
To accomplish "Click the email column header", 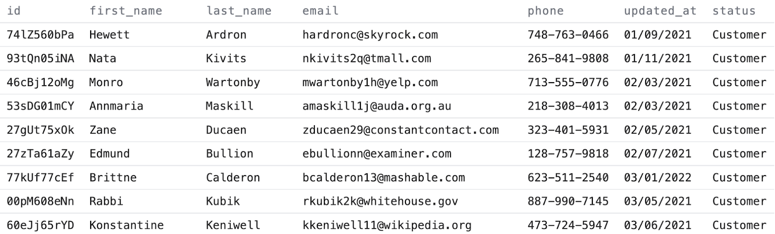I will point(320,11).
